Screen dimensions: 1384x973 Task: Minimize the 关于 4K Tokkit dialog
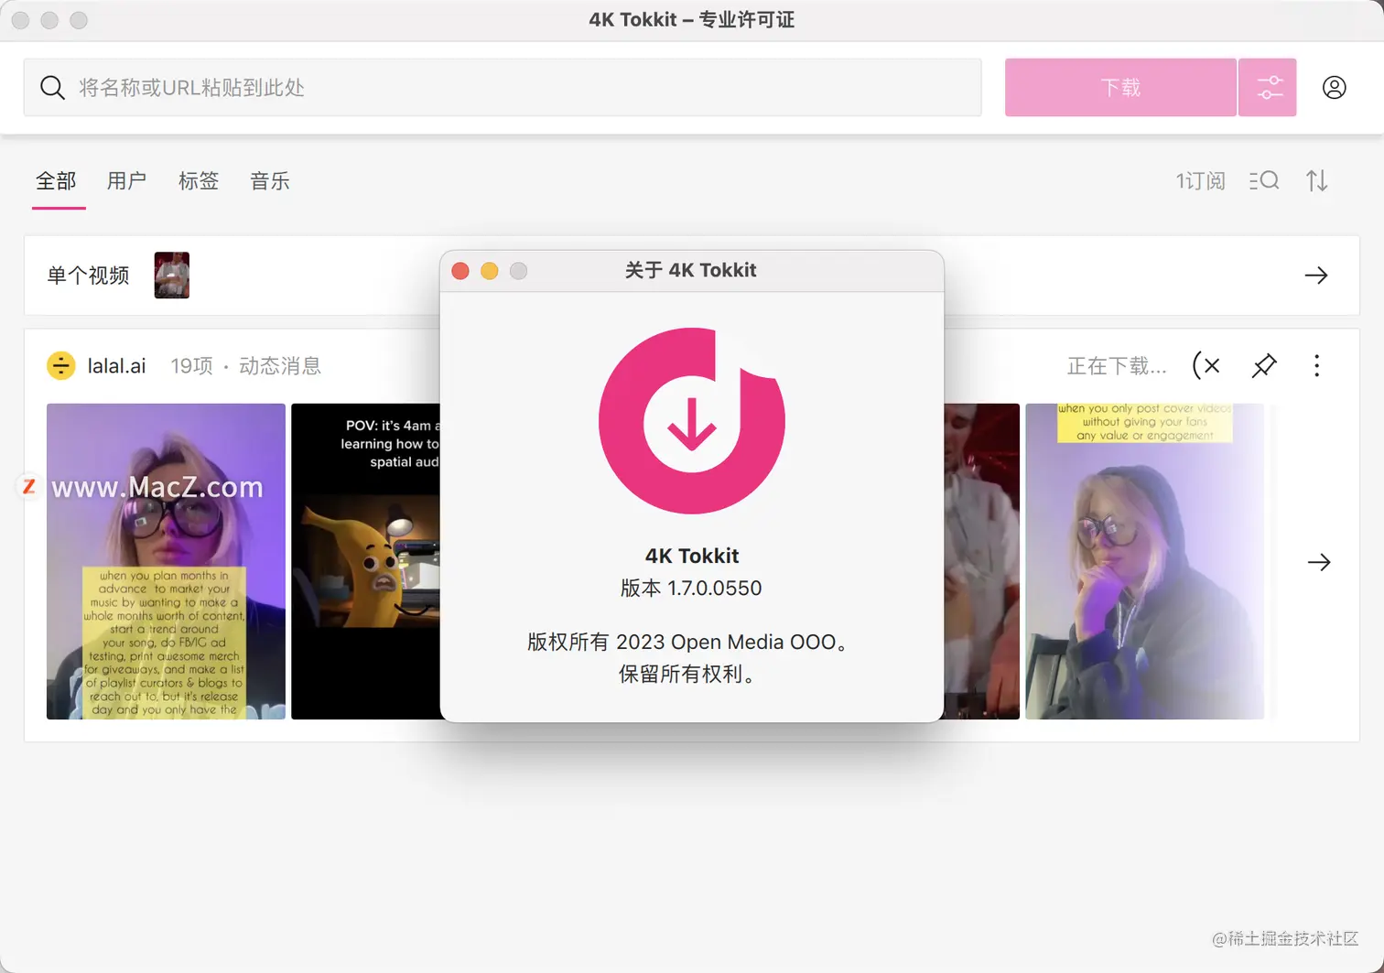pyautogui.click(x=490, y=271)
